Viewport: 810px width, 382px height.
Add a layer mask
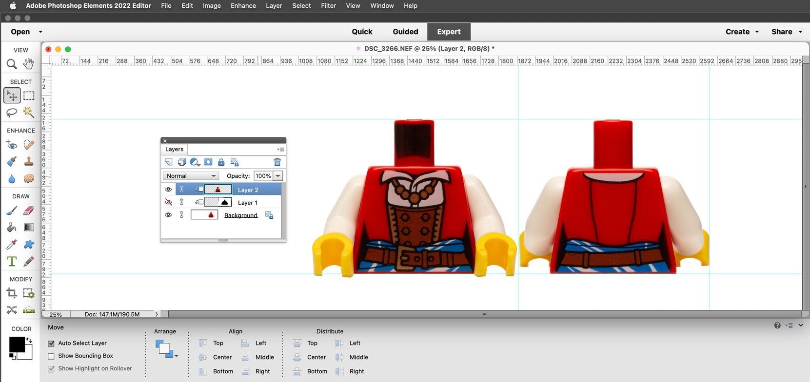click(208, 162)
